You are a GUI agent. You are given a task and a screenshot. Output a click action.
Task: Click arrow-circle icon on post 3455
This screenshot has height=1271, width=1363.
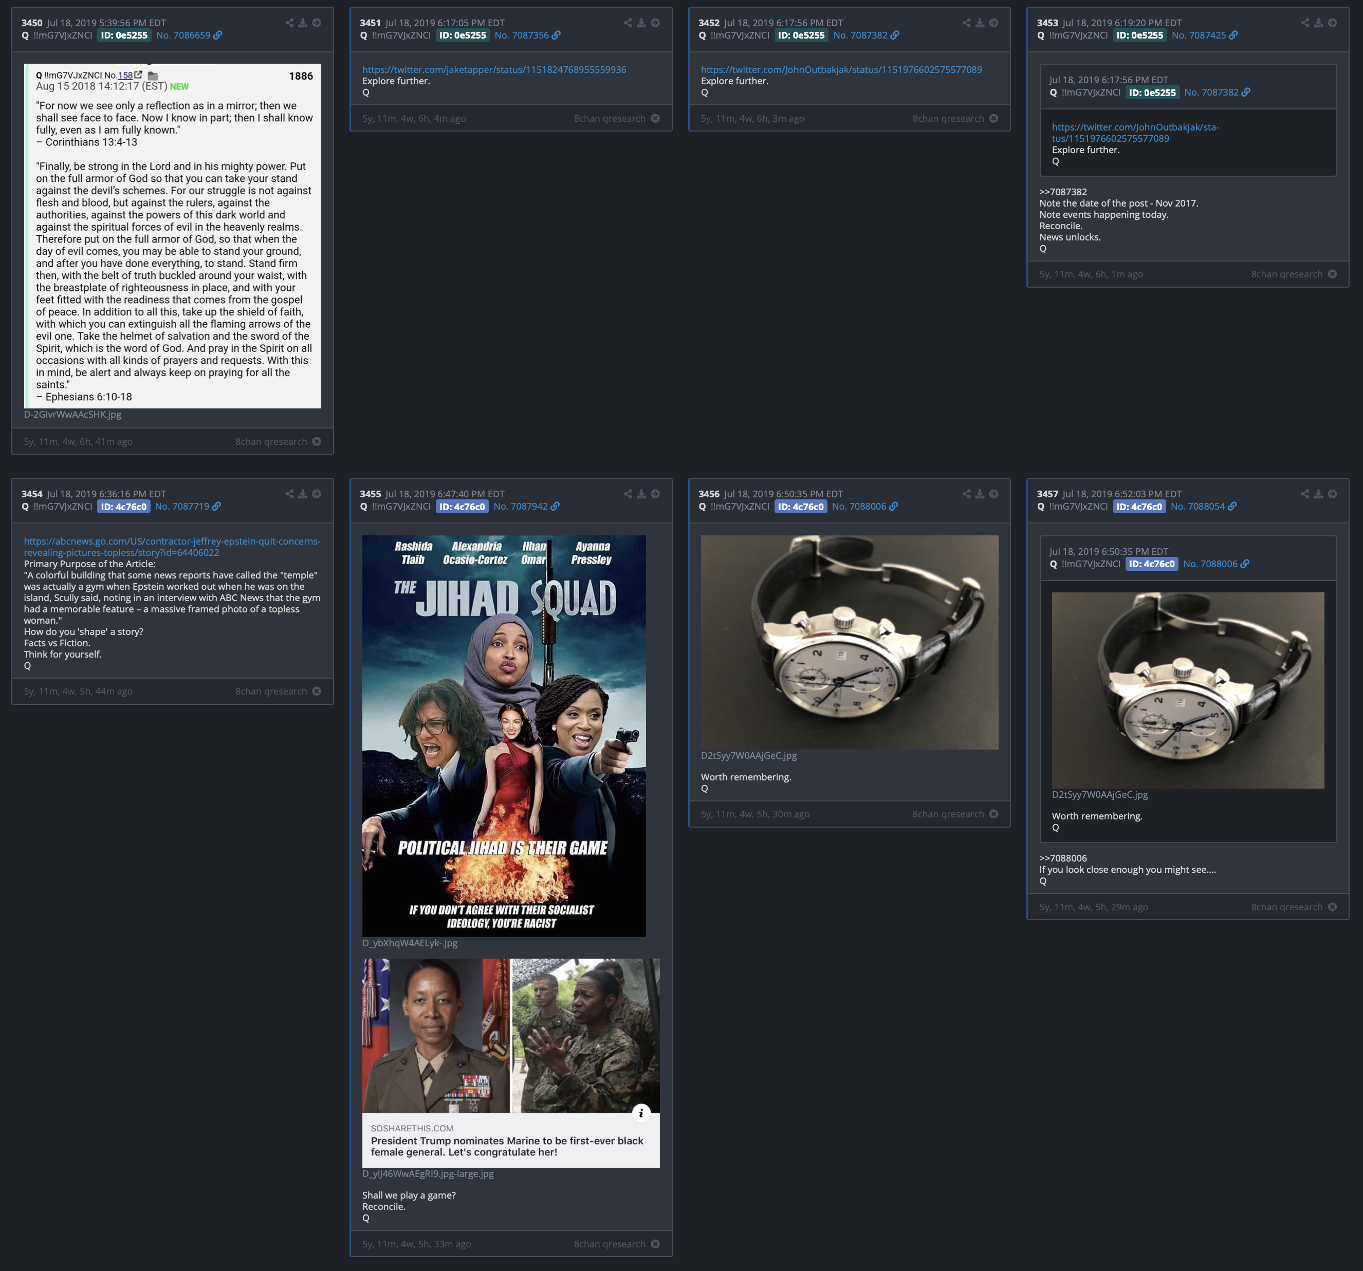tap(655, 494)
